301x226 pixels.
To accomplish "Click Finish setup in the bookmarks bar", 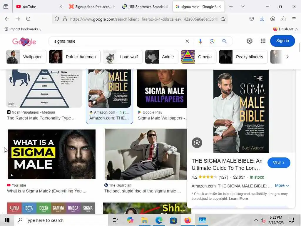I will point(285,29).
